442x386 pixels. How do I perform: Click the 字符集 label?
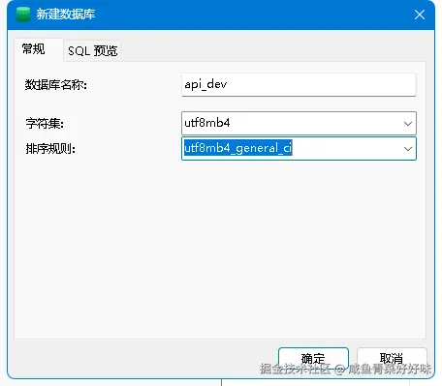[45, 124]
